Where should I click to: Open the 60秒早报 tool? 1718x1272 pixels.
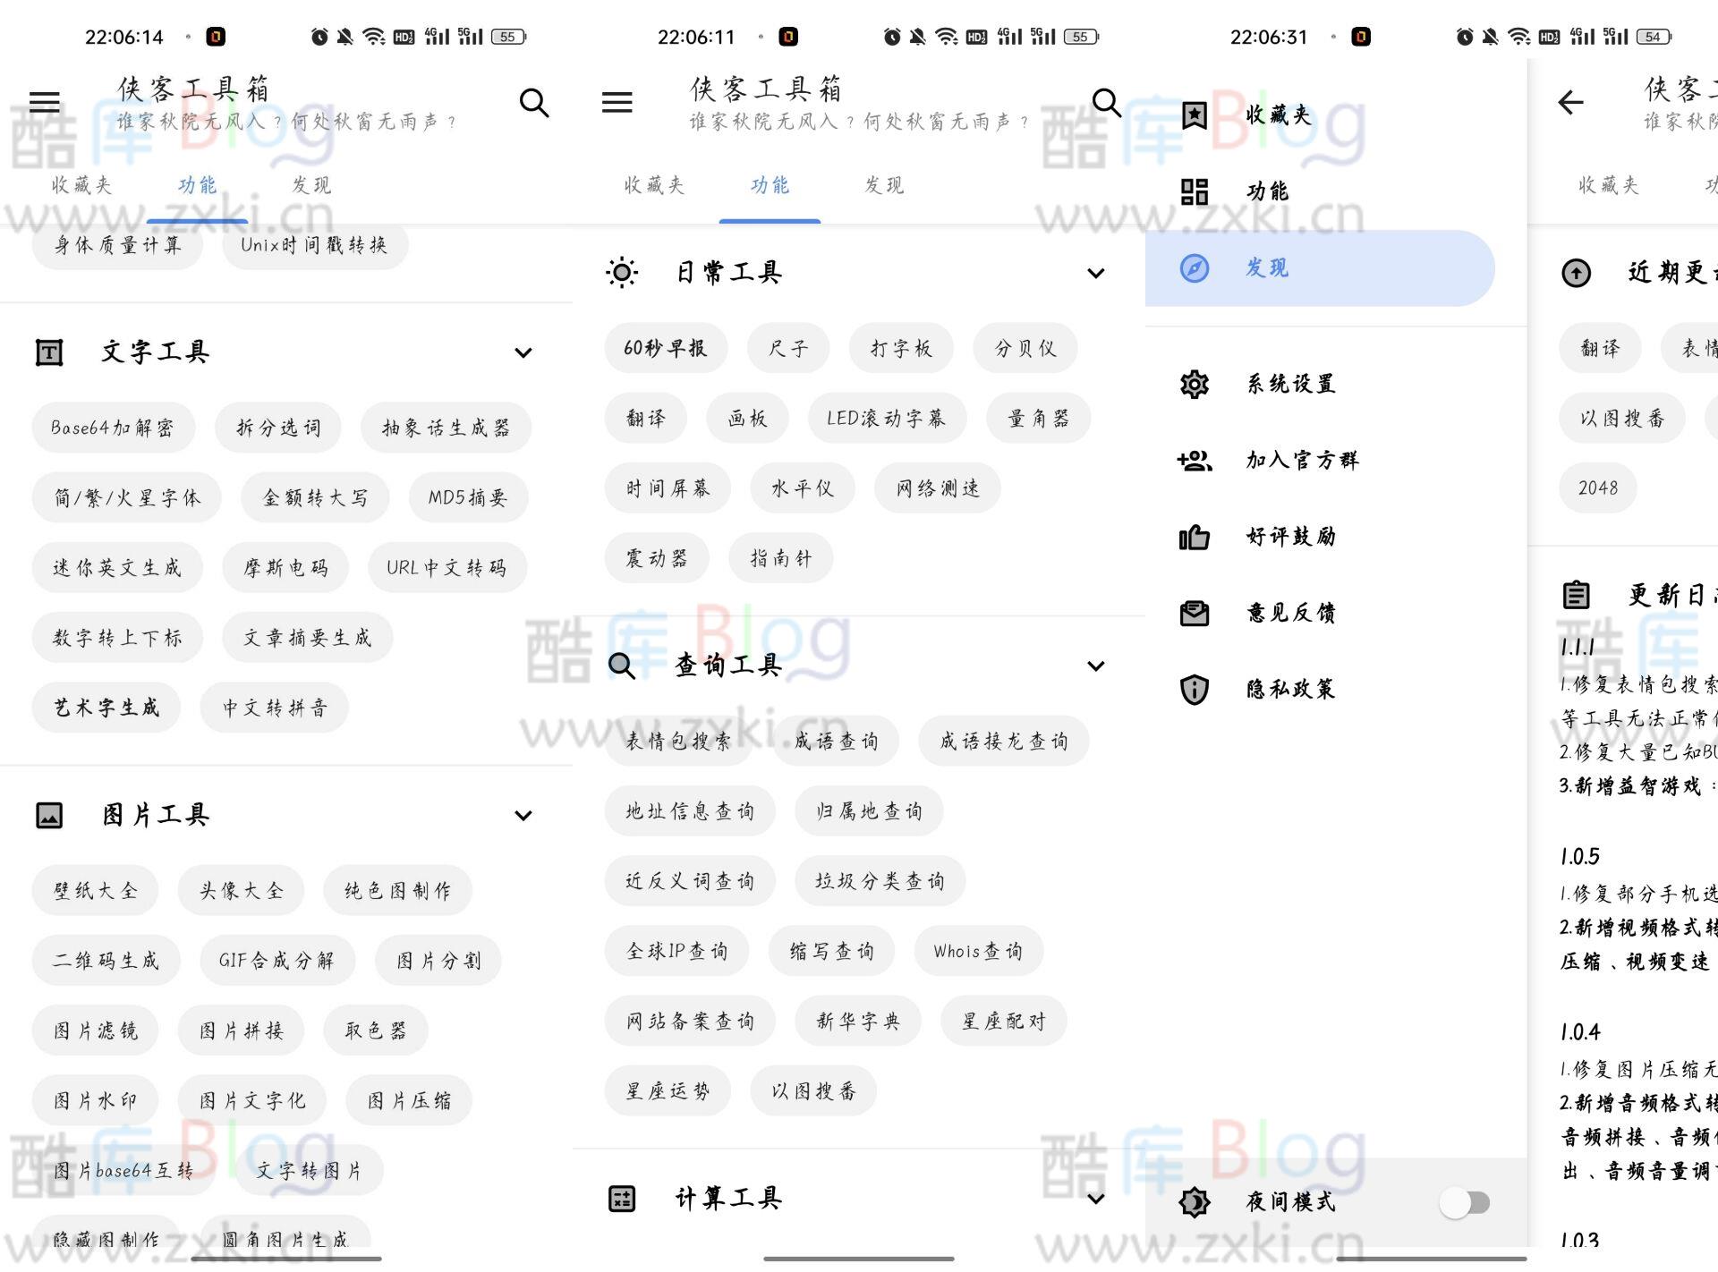(666, 348)
